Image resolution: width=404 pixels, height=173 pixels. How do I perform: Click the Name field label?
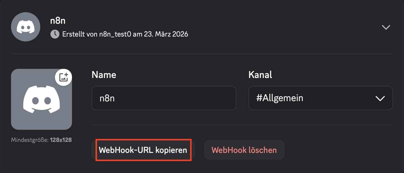point(104,75)
